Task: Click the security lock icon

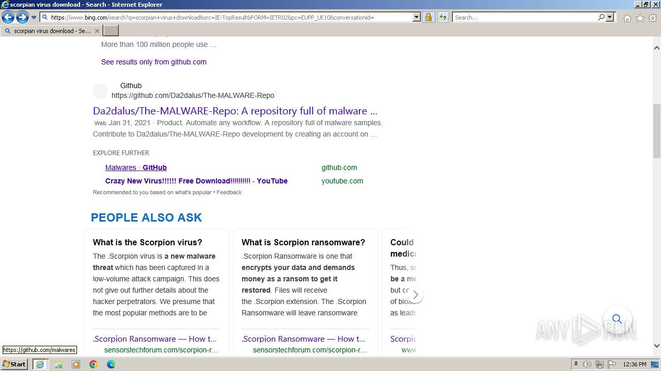Action: [x=428, y=18]
